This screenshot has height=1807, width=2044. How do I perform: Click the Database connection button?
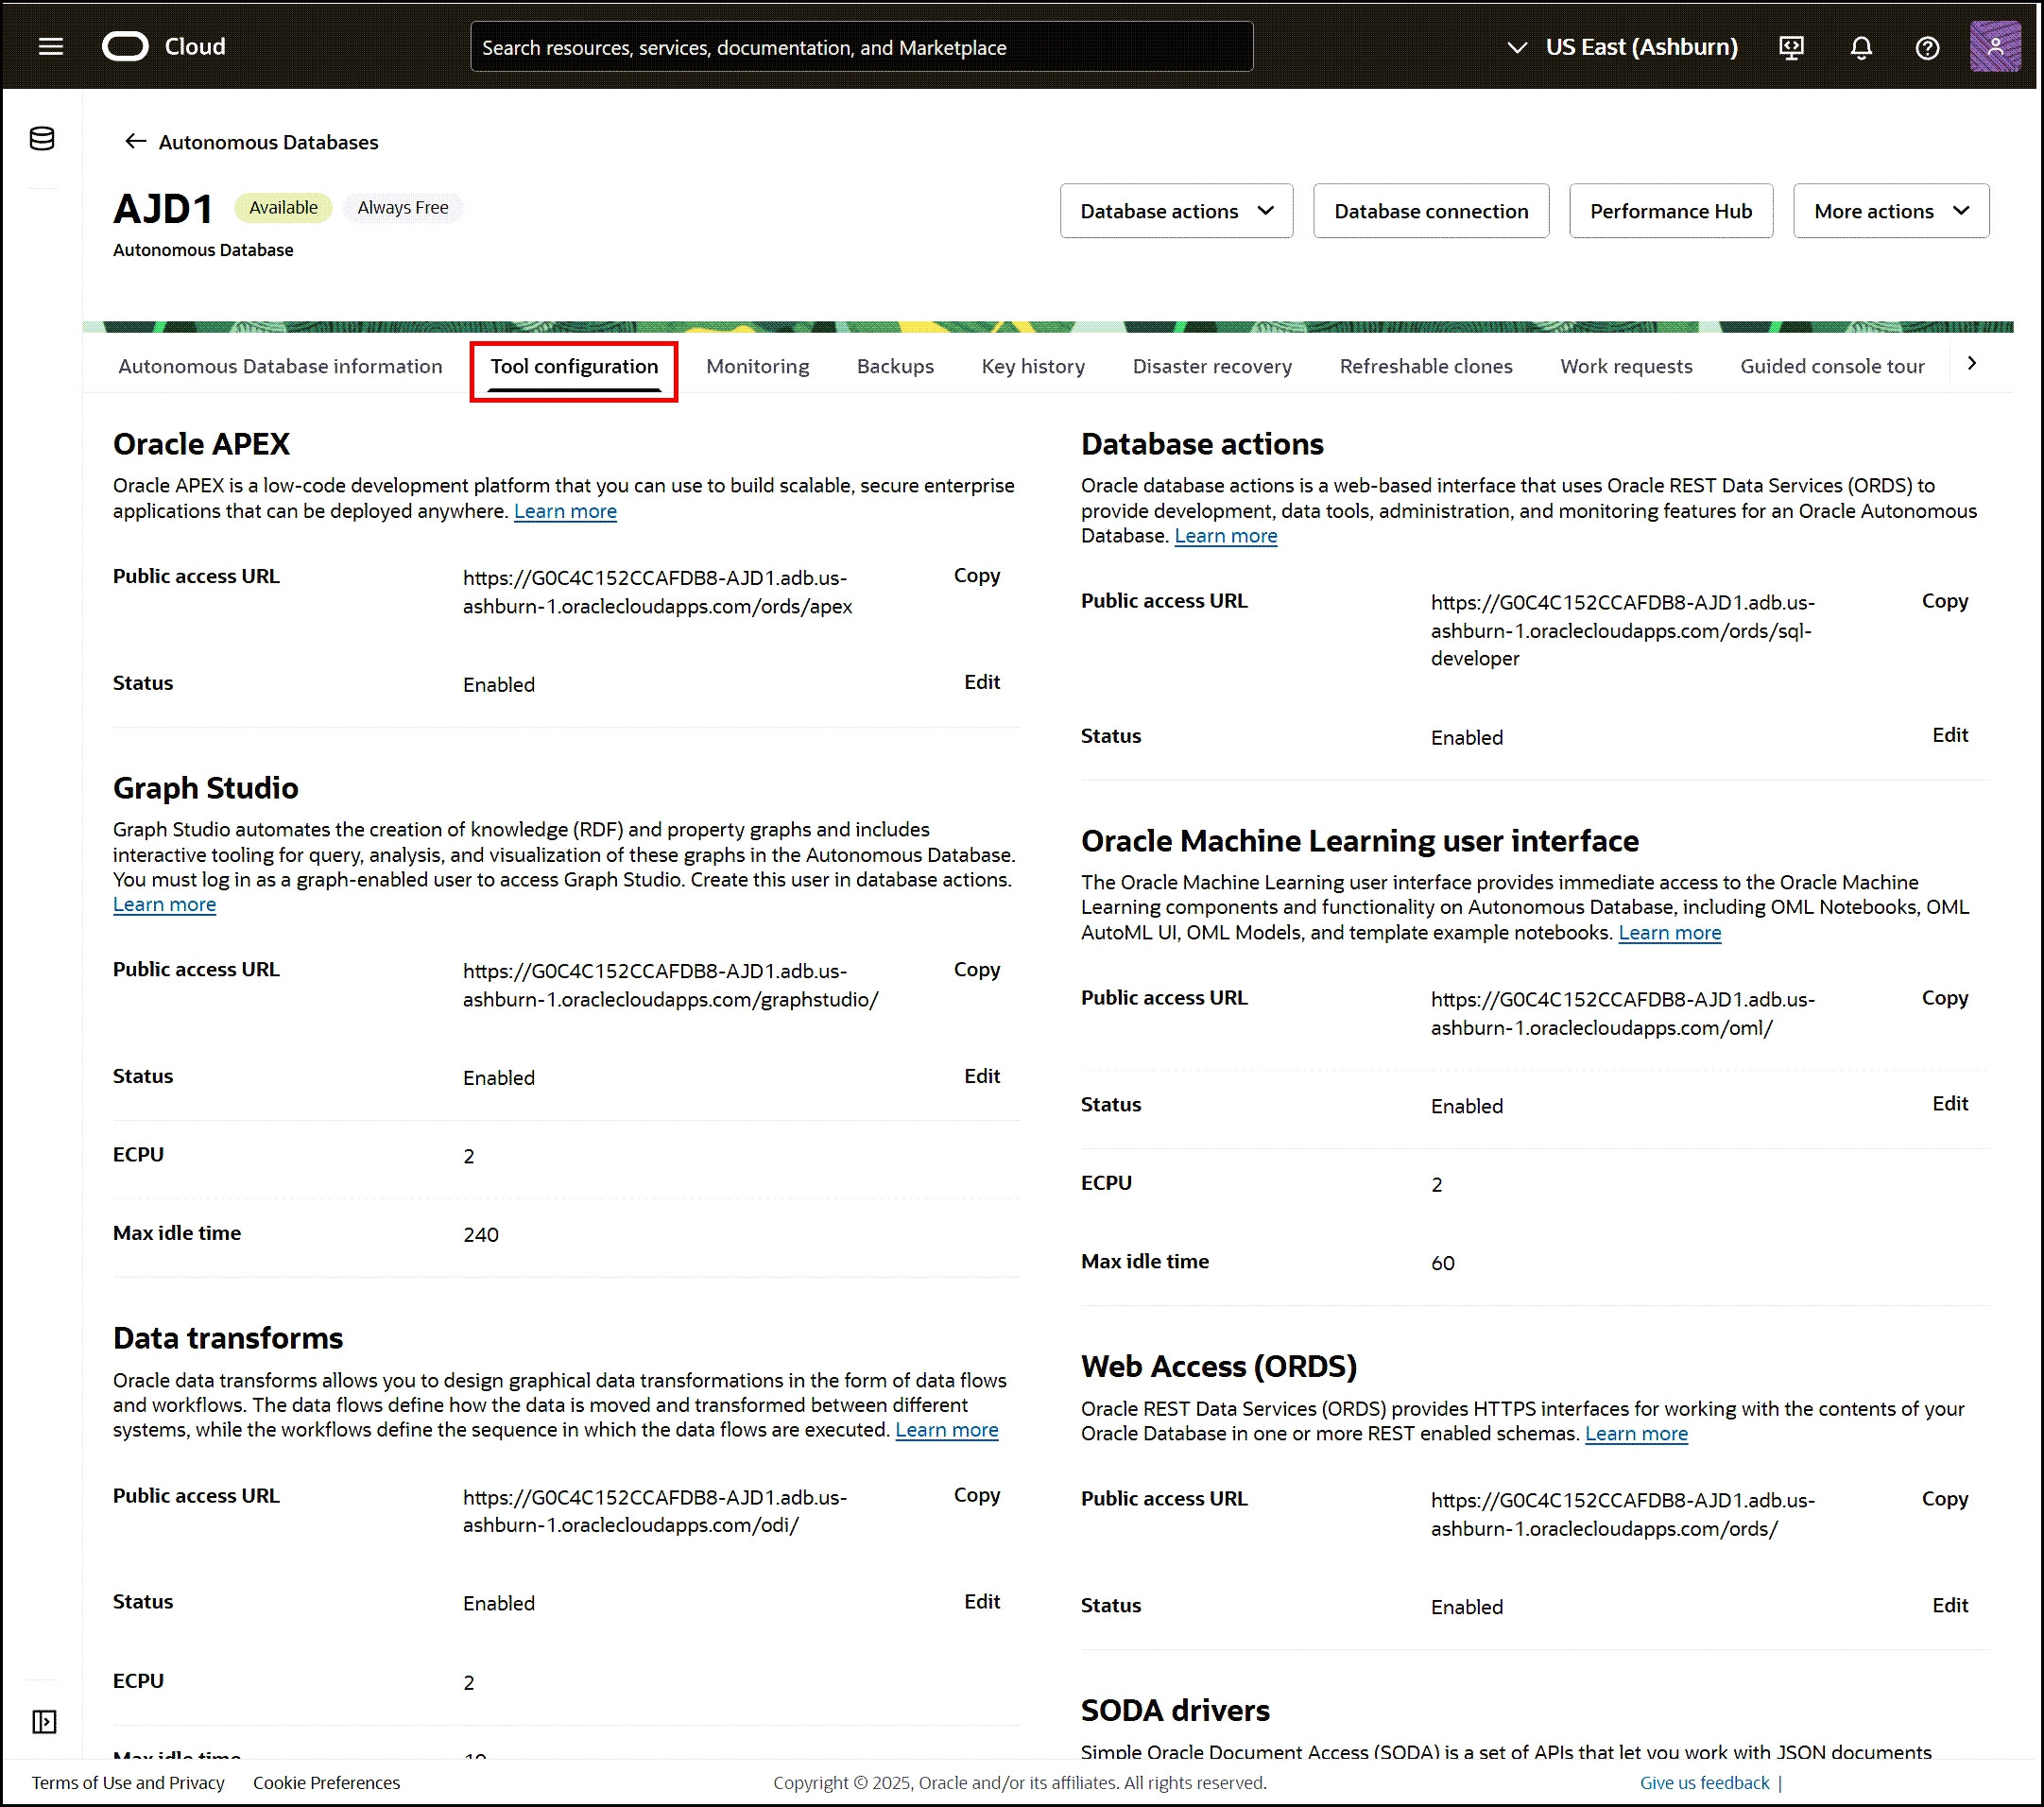pos(1430,211)
